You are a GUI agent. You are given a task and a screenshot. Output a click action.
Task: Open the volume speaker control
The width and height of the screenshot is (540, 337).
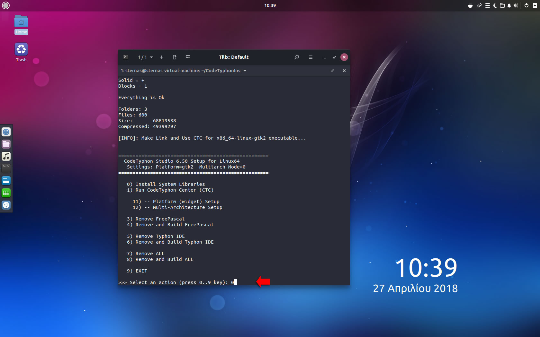pos(516,5)
